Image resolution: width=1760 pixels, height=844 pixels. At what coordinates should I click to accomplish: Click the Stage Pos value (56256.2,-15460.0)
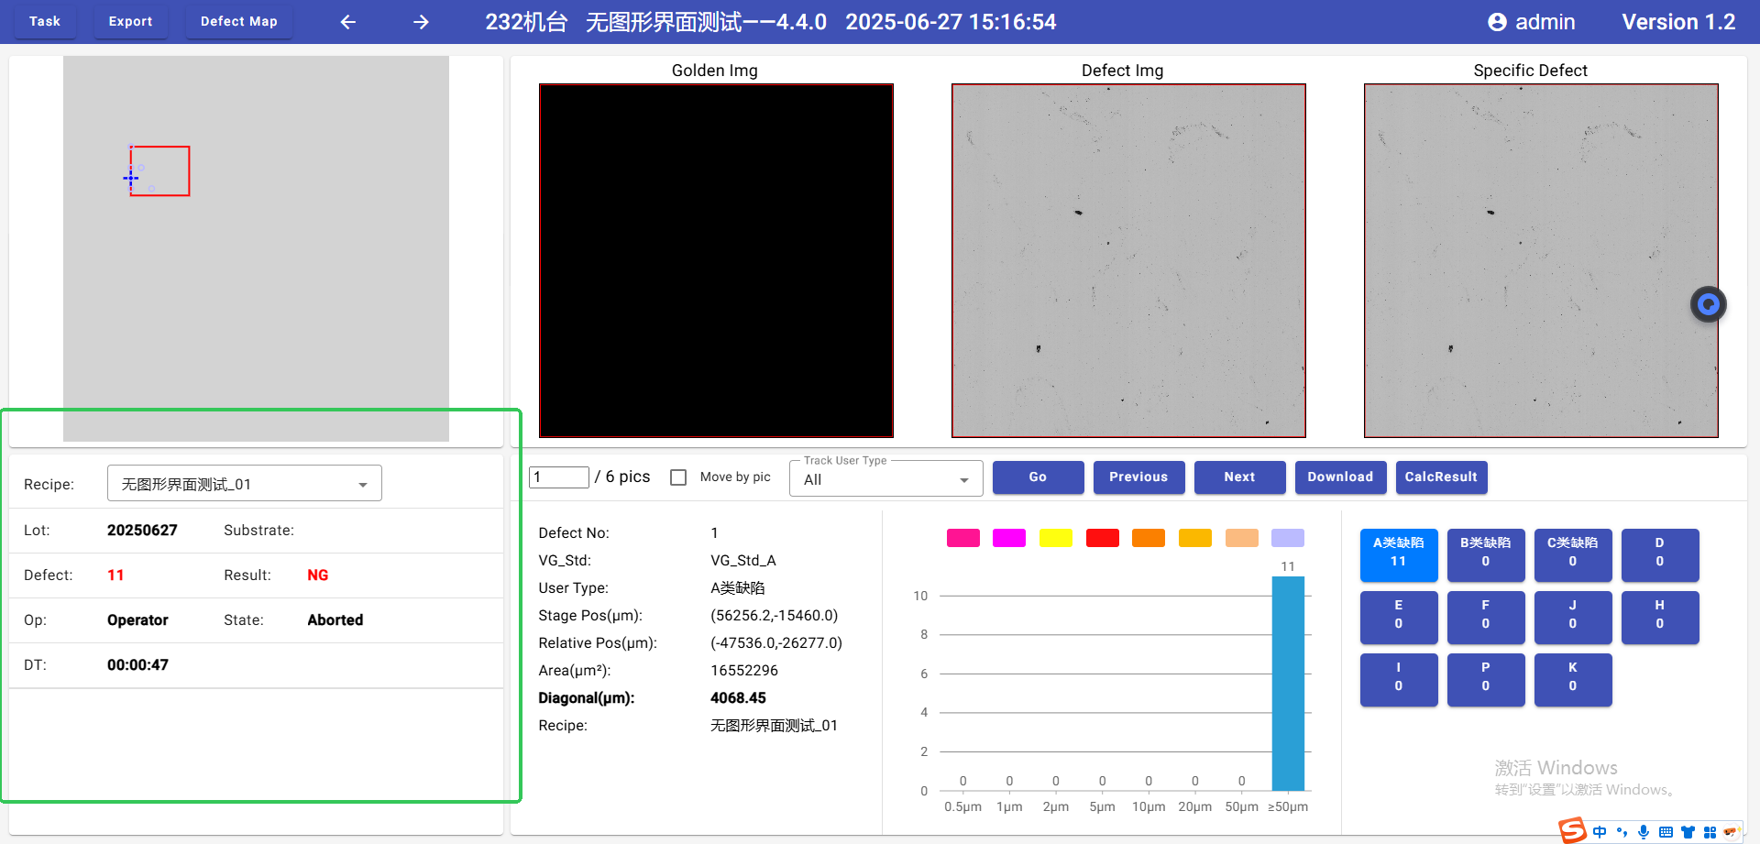click(x=775, y=616)
